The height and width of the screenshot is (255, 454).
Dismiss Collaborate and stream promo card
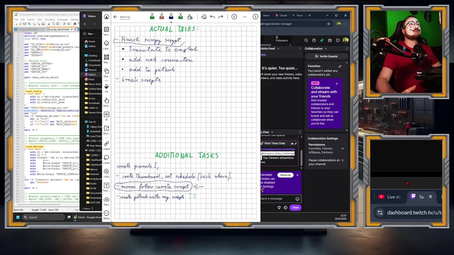(337, 84)
